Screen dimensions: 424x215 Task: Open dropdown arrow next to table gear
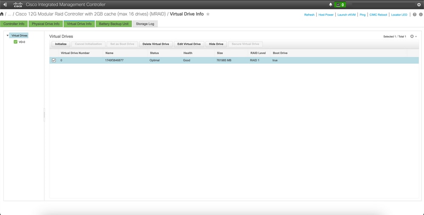click(x=416, y=36)
